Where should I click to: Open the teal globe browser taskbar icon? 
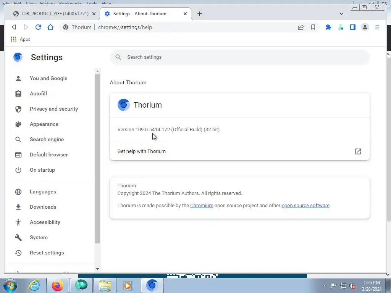(x=81, y=285)
